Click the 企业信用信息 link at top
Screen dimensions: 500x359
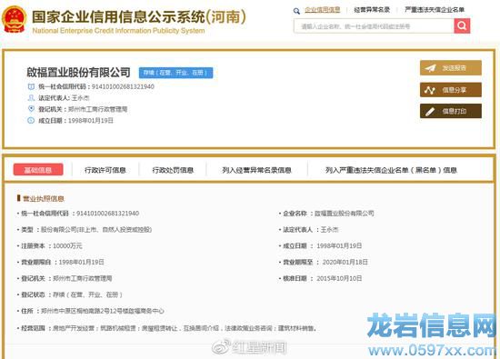pyautogui.click(x=323, y=10)
